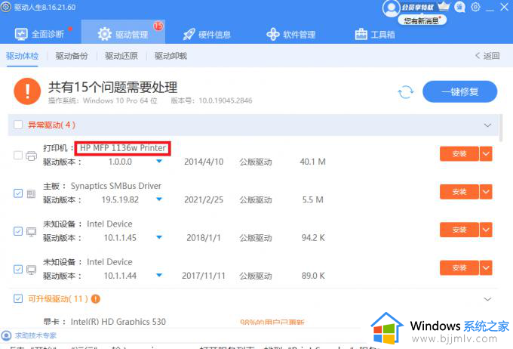Open install options arrow for Intel 10.1.1.45
The height and width of the screenshot is (349, 513).
pos(486,230)
